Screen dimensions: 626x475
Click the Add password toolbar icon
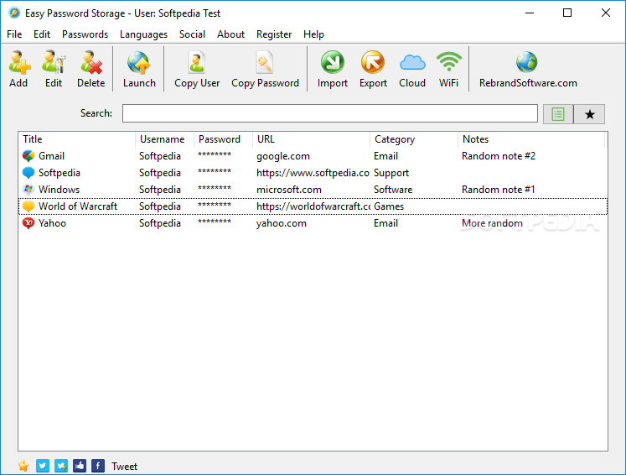(18, 69)
